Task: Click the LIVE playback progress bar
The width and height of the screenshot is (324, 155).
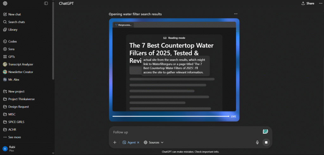Action: [x=171, y=116]
